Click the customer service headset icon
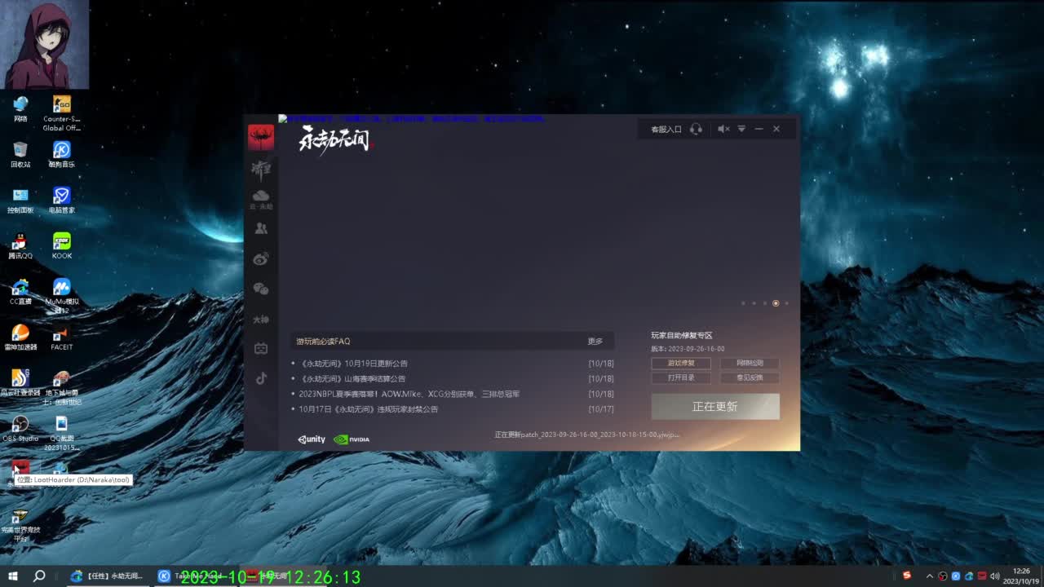1044x587 pixels. [696, 129]
